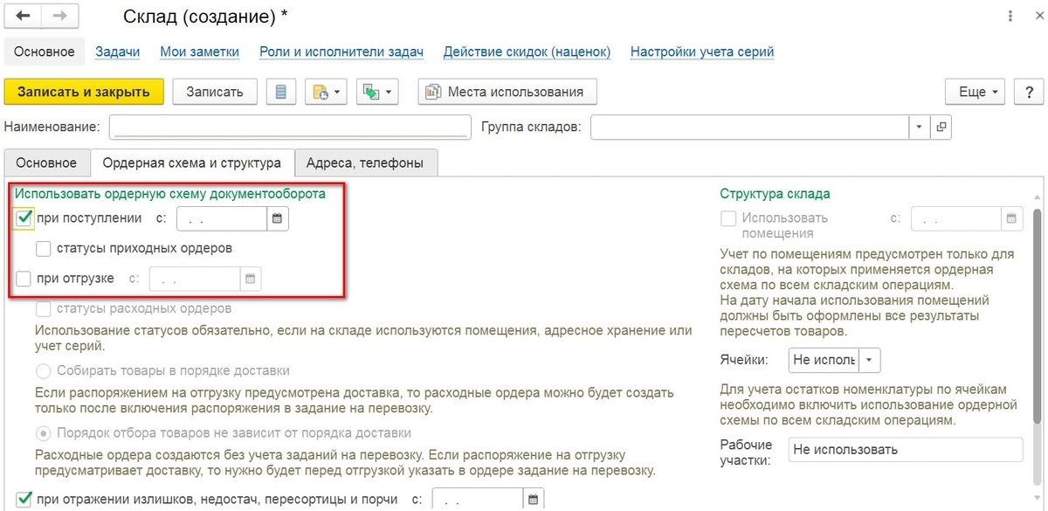Click the help question mark icon

tap(1029, 92)
